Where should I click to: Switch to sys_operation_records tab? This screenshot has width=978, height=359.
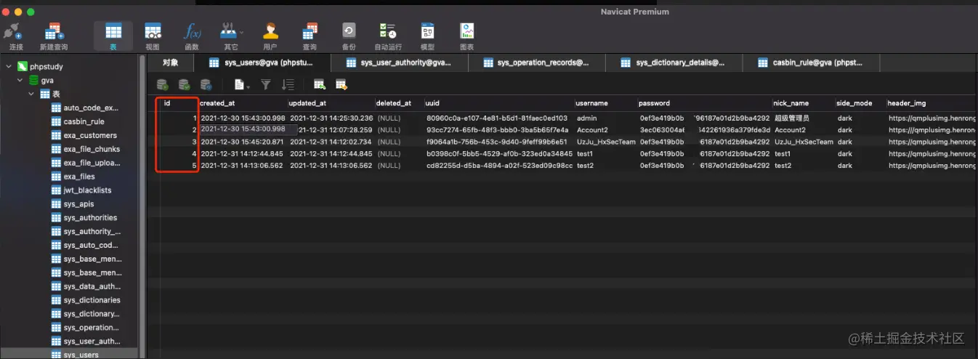coord(536,62)
